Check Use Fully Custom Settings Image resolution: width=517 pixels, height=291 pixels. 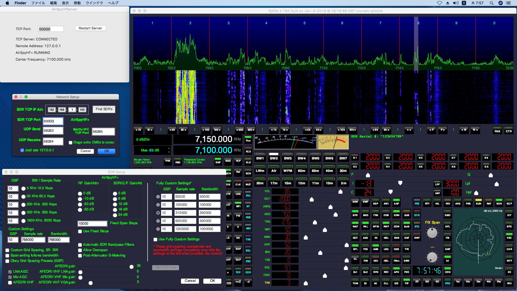tap(155, 240)
